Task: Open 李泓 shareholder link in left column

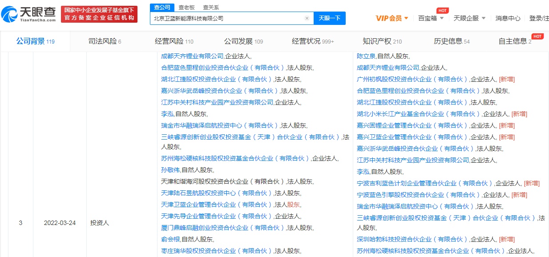Action: [167, 114]
